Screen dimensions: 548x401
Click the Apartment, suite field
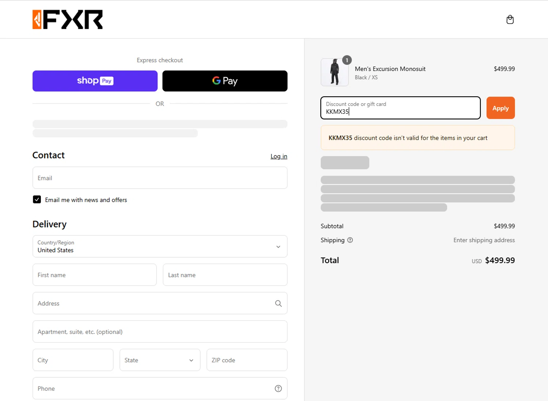point(160,332)
